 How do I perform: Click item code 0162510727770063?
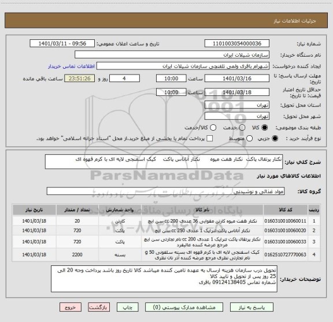coord(285,254)
